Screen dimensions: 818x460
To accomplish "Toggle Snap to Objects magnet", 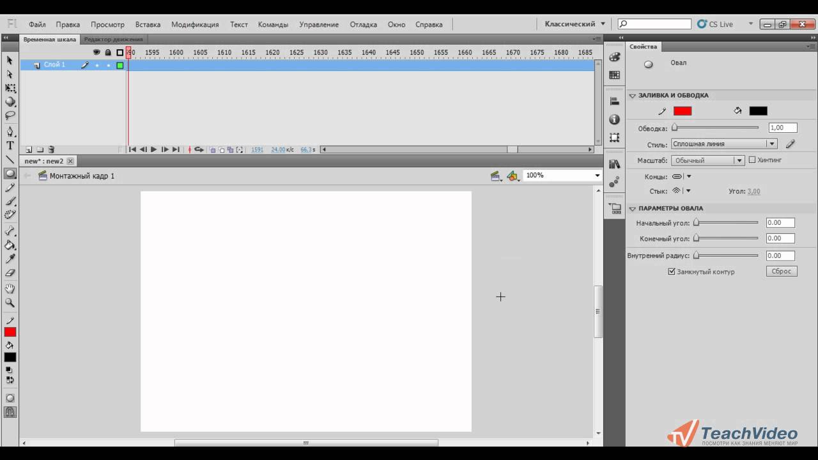I will click(x=10, y=412).
